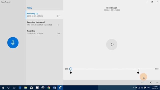Click the taskbar icon left of Groove Music

click(x=37, y=88)
